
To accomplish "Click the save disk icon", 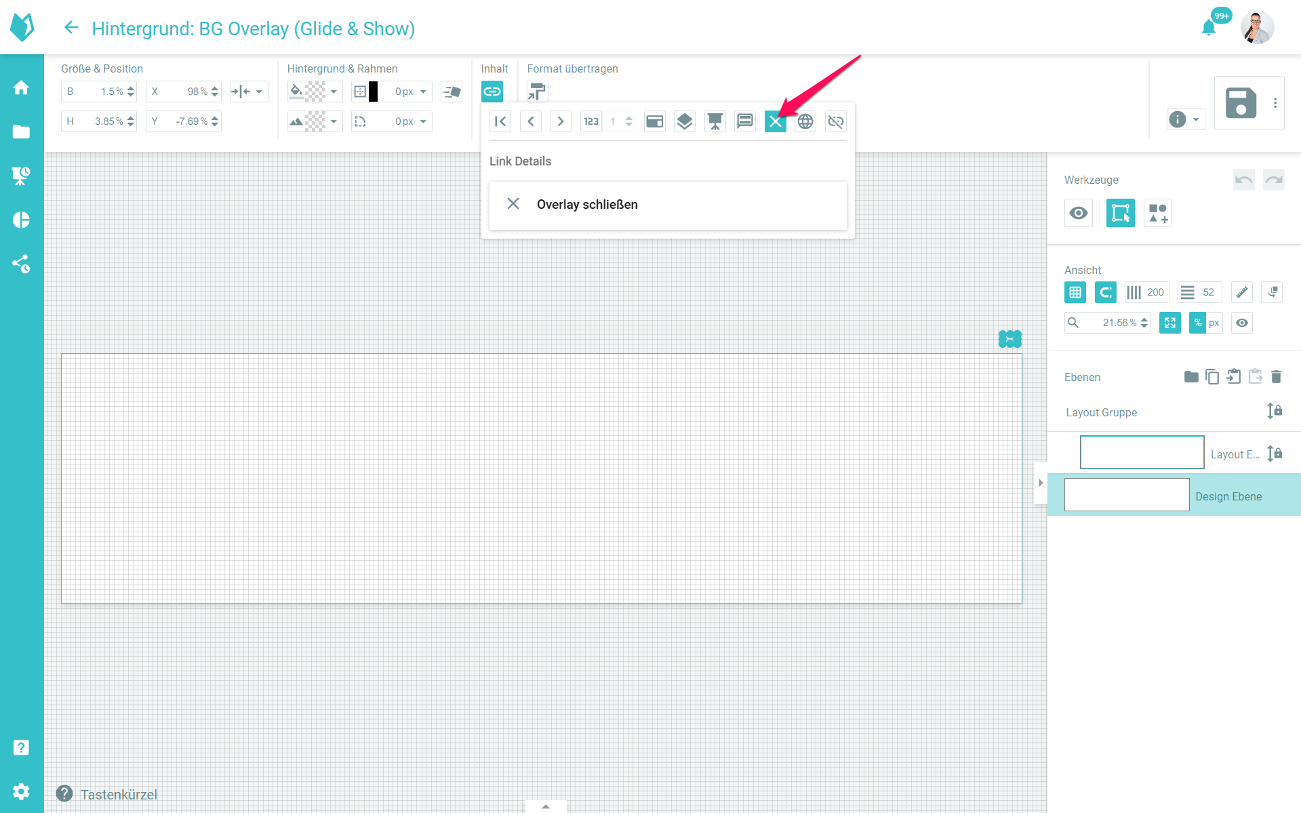I will [x=1241, y=103].
